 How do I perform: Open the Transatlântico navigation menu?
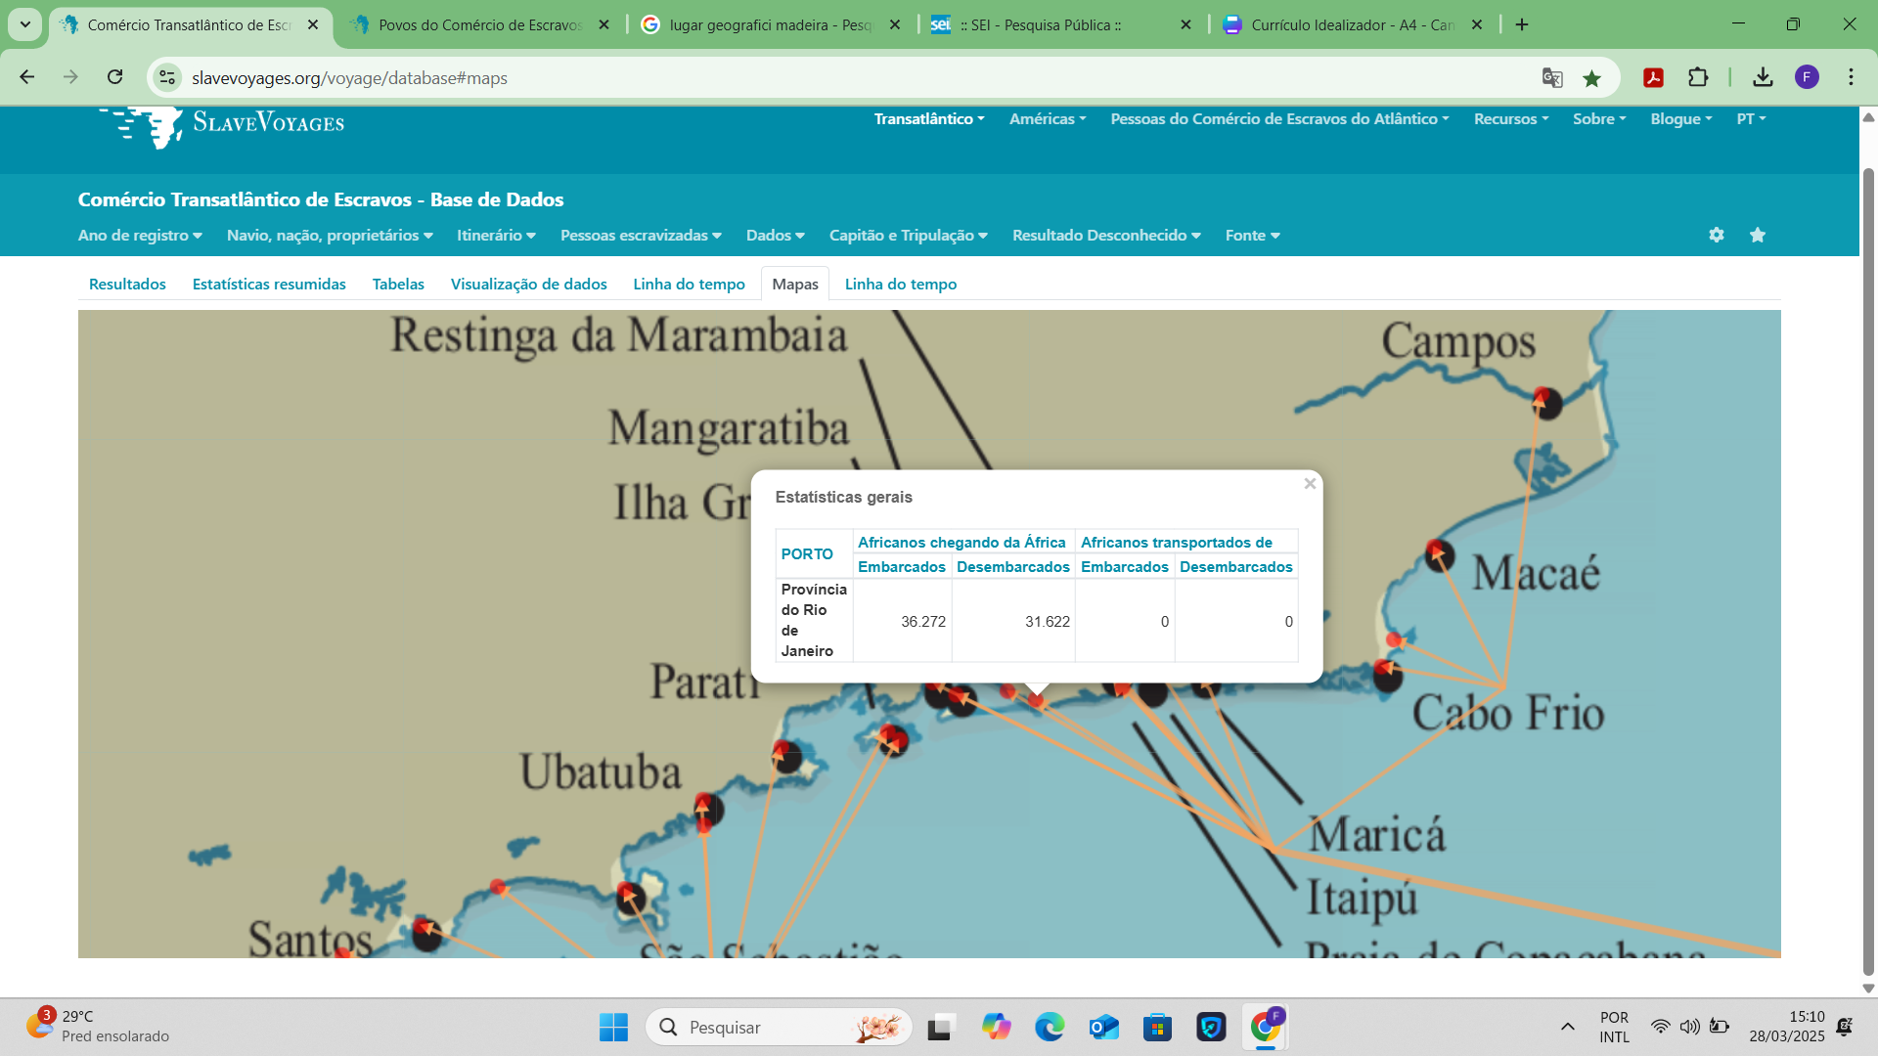[x=928, y=119]
